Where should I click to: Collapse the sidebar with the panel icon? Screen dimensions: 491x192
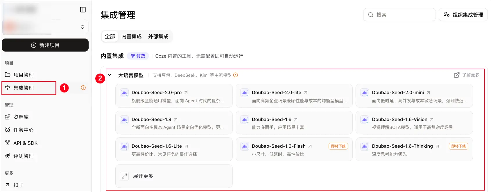click(x=83, y=10)
